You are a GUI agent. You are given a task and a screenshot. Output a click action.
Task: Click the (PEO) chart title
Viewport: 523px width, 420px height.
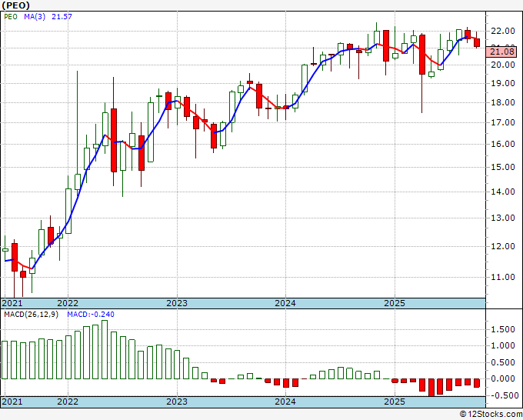click(15, 5)
